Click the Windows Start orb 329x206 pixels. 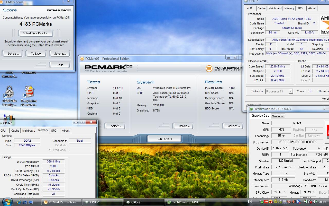pos(7,202)
